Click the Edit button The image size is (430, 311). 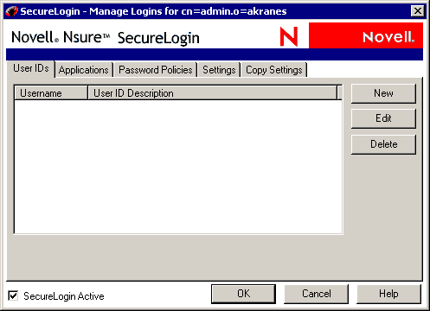point(383,118)
